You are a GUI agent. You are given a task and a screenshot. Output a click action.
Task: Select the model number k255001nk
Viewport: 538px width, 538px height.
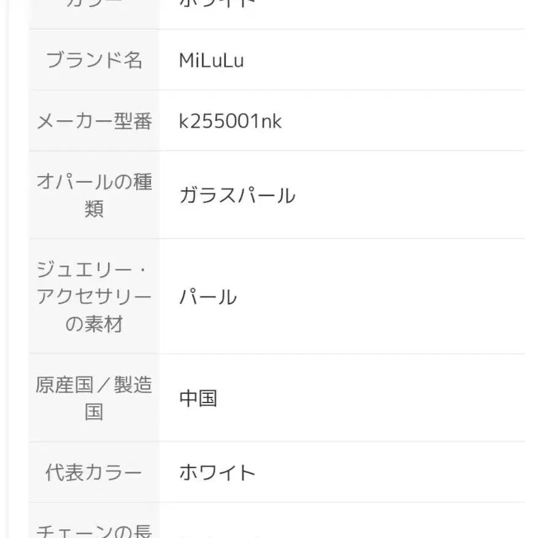pyautogui.click(x=230, y=121)
